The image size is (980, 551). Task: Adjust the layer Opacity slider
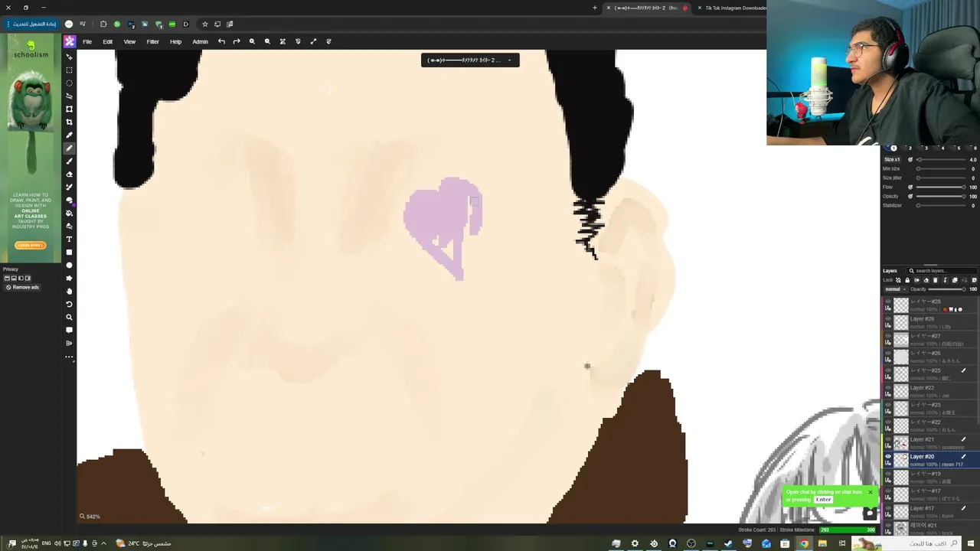point(947,289)
